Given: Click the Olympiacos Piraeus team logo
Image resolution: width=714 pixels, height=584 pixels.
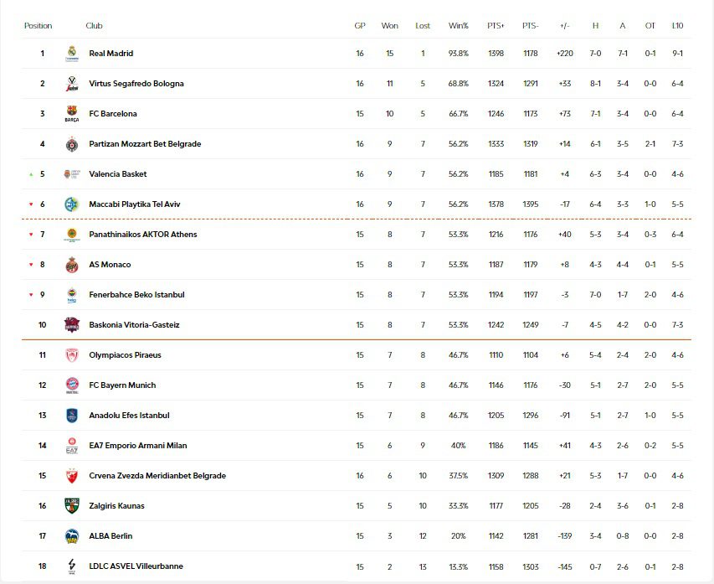Looking at the screenshot, I should tap(72, 355).
